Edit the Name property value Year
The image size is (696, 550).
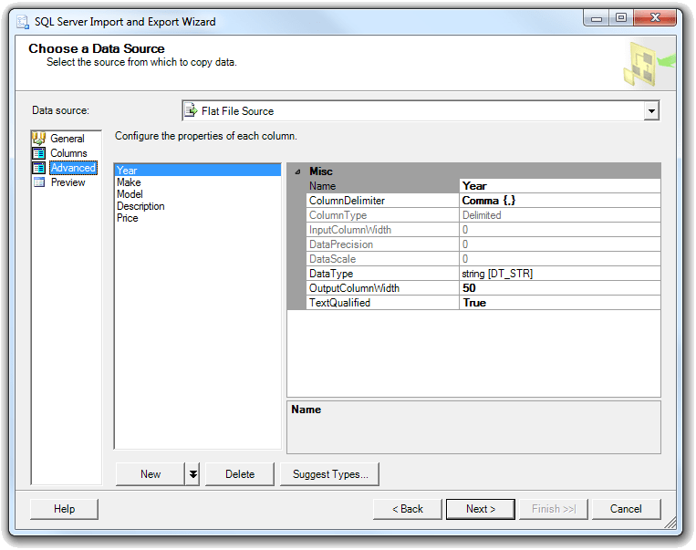click(560, 186)
